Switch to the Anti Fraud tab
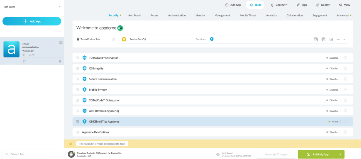361x159 pixels. (x=134, y=16)
